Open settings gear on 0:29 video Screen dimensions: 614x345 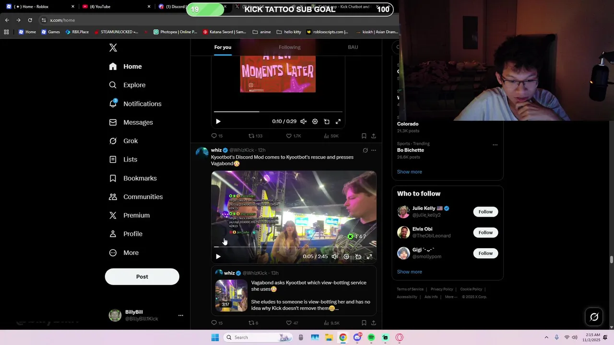(x=315, y=122)
